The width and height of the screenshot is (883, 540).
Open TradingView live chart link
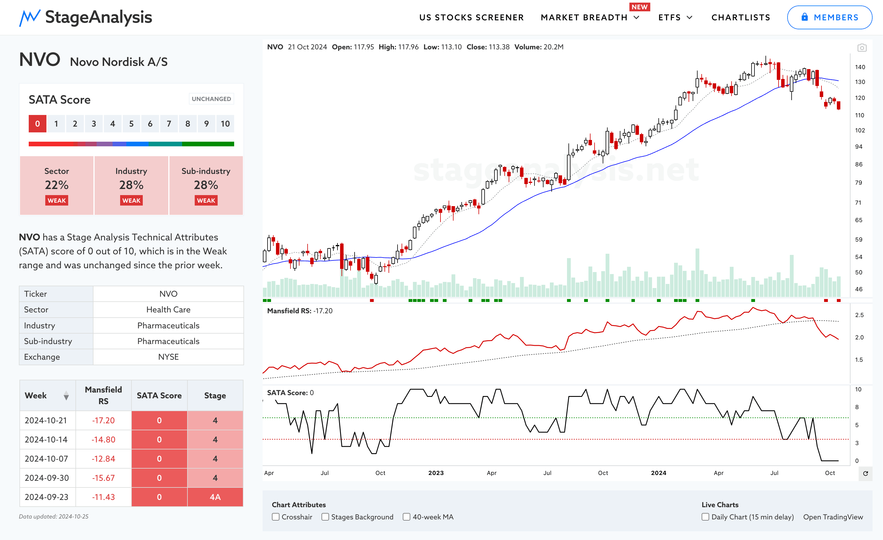tap(833, 517)
